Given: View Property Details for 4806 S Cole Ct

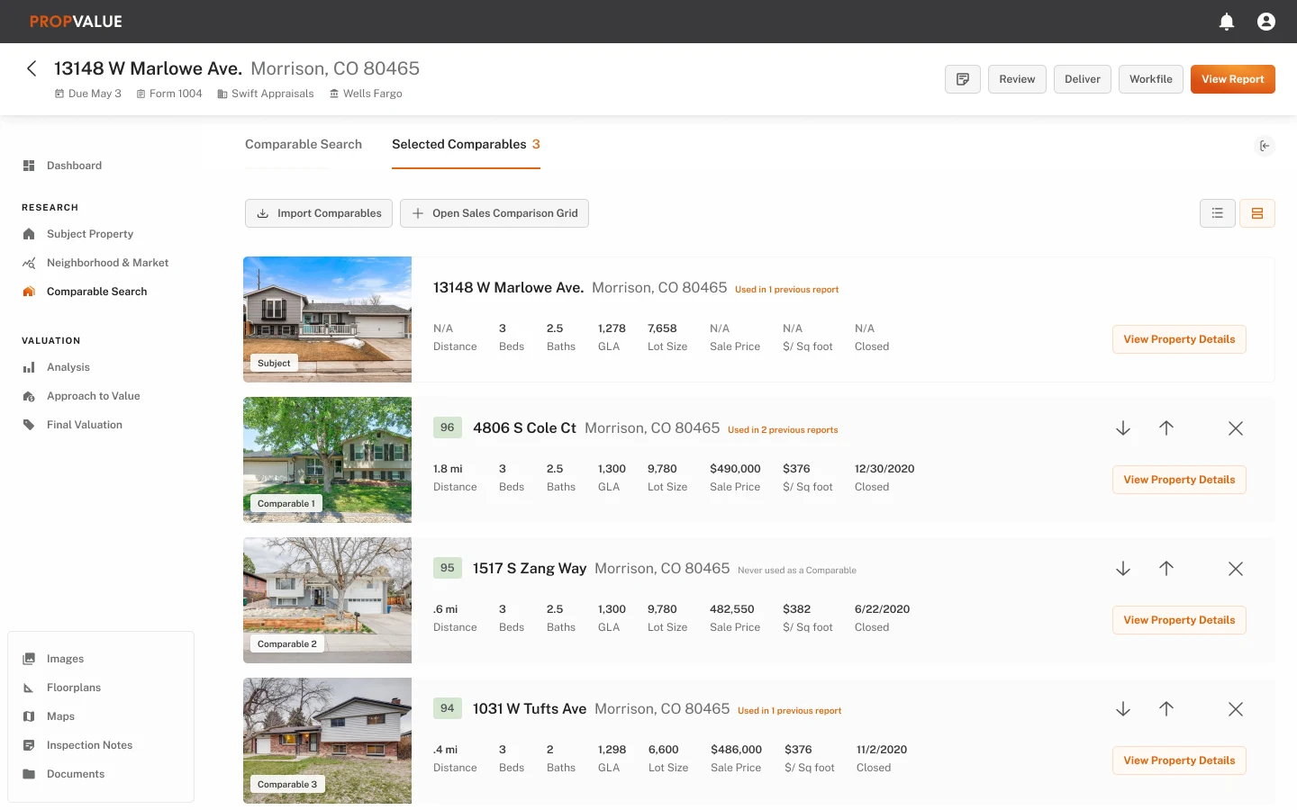Looking at the screenshot, I should (x=1179, y=480).
